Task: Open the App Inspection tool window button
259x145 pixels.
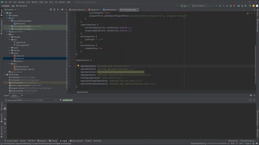Action: pos(76,141)
